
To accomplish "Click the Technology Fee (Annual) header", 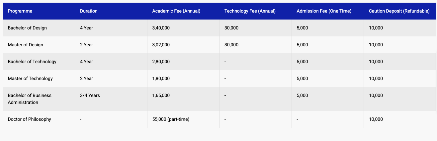I will [x=250, y=11].
